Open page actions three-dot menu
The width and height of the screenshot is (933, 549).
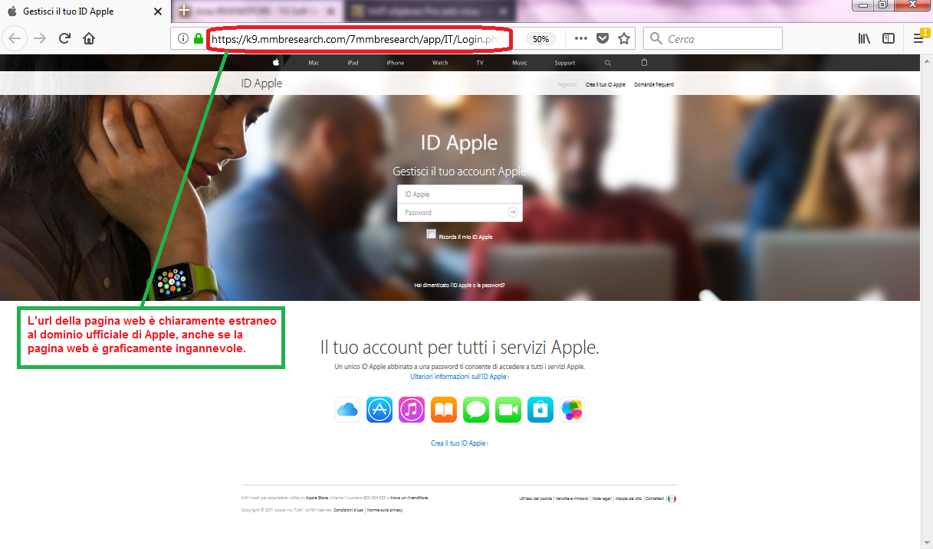581,38
